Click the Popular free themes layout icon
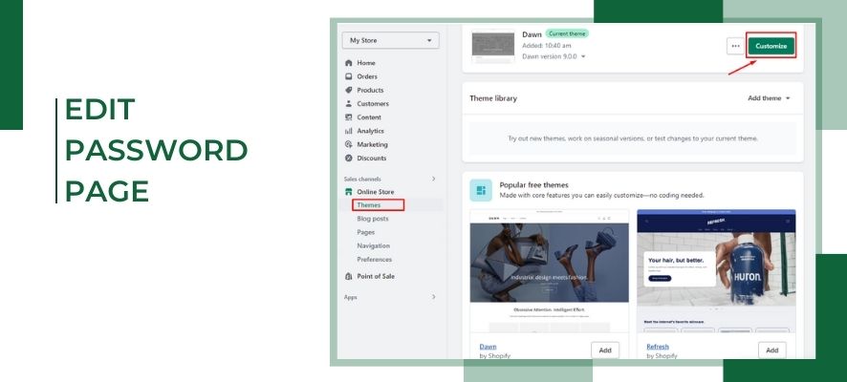Viewport: 847px width, 382px height. tap(481, 190)
